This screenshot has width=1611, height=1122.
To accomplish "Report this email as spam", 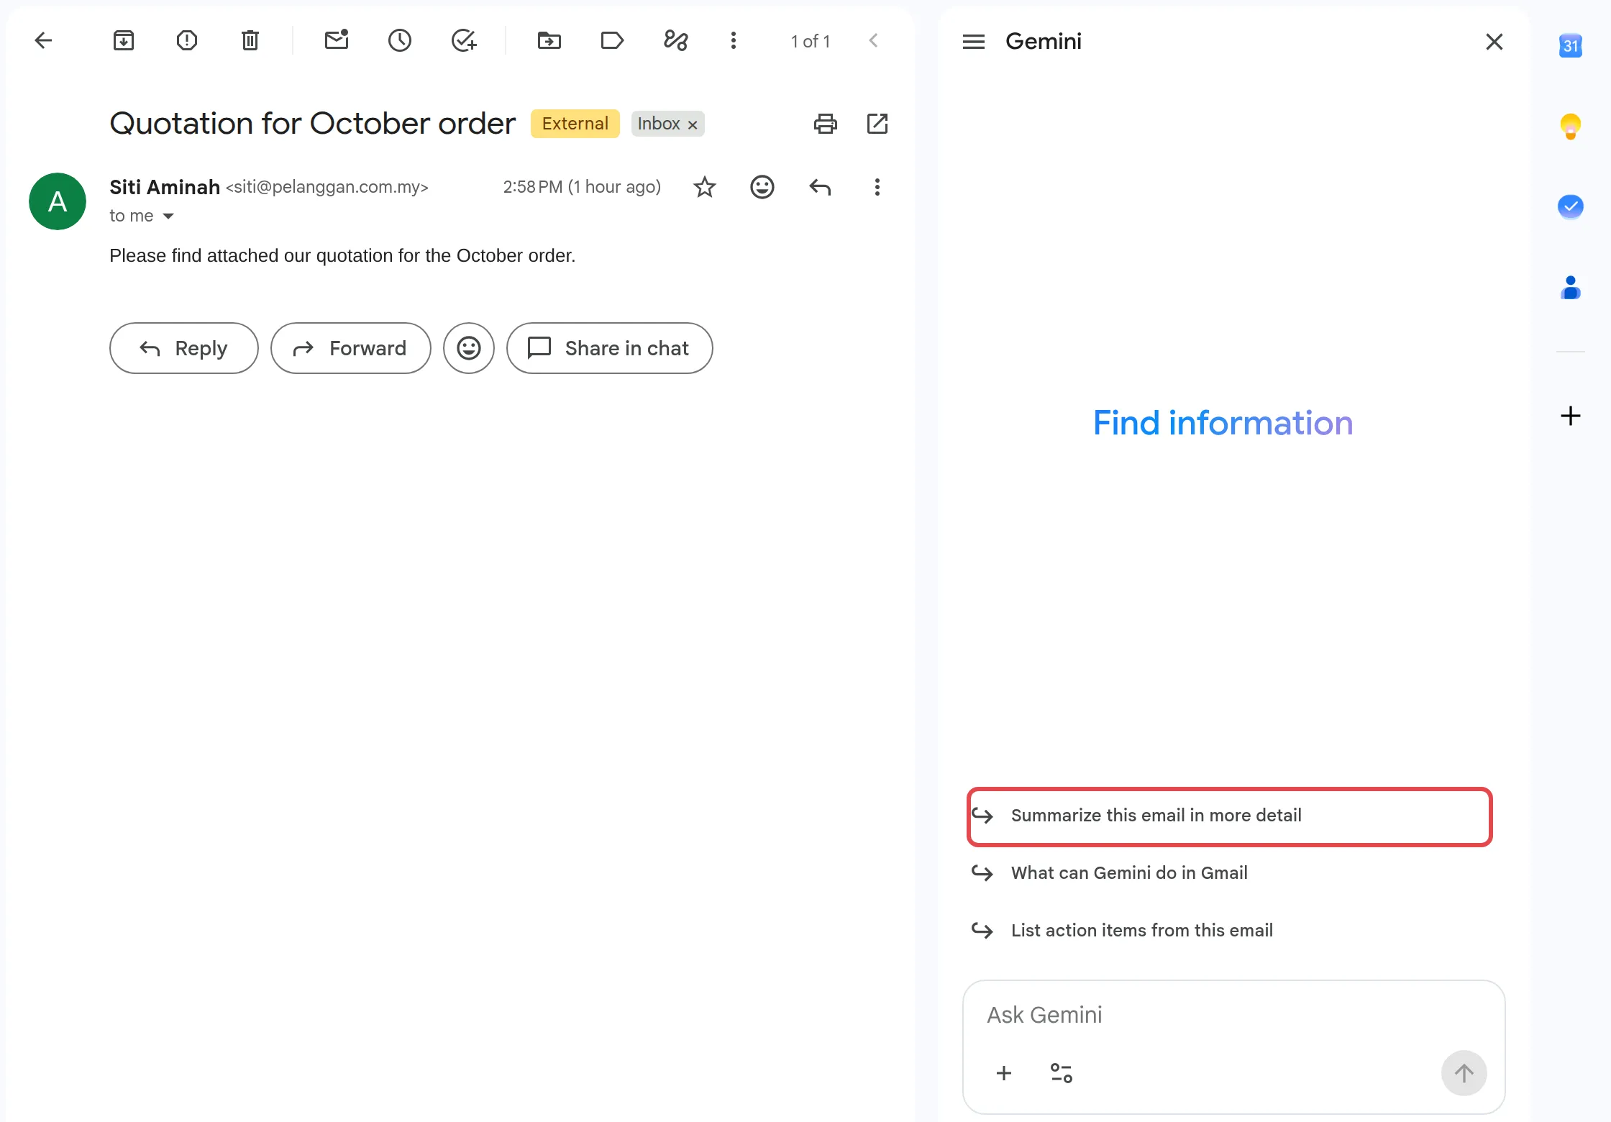I will [187, 41].
